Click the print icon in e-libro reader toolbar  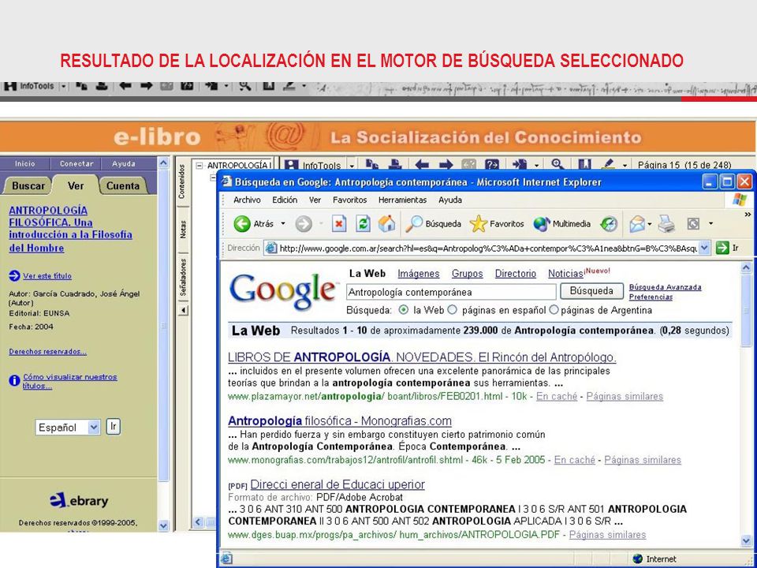[395, 165]
